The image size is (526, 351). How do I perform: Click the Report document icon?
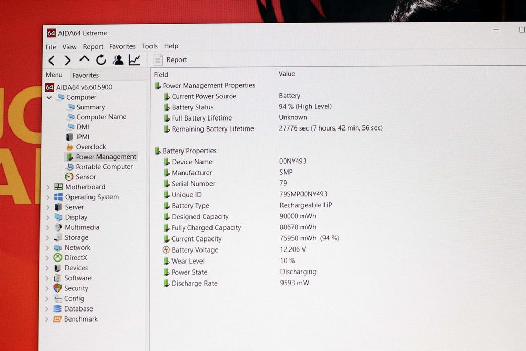(x=158, y=60)
